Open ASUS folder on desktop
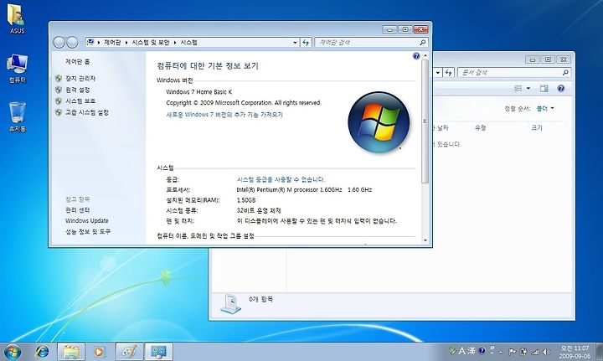This screenshot has height=361, width=603. click(17, 19)
